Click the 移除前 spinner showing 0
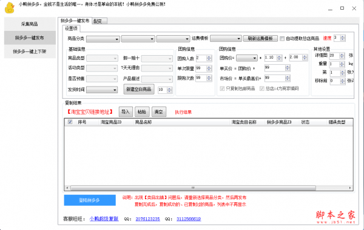The height and width of the screenshot is (230, 364). (x=337, y=81)
